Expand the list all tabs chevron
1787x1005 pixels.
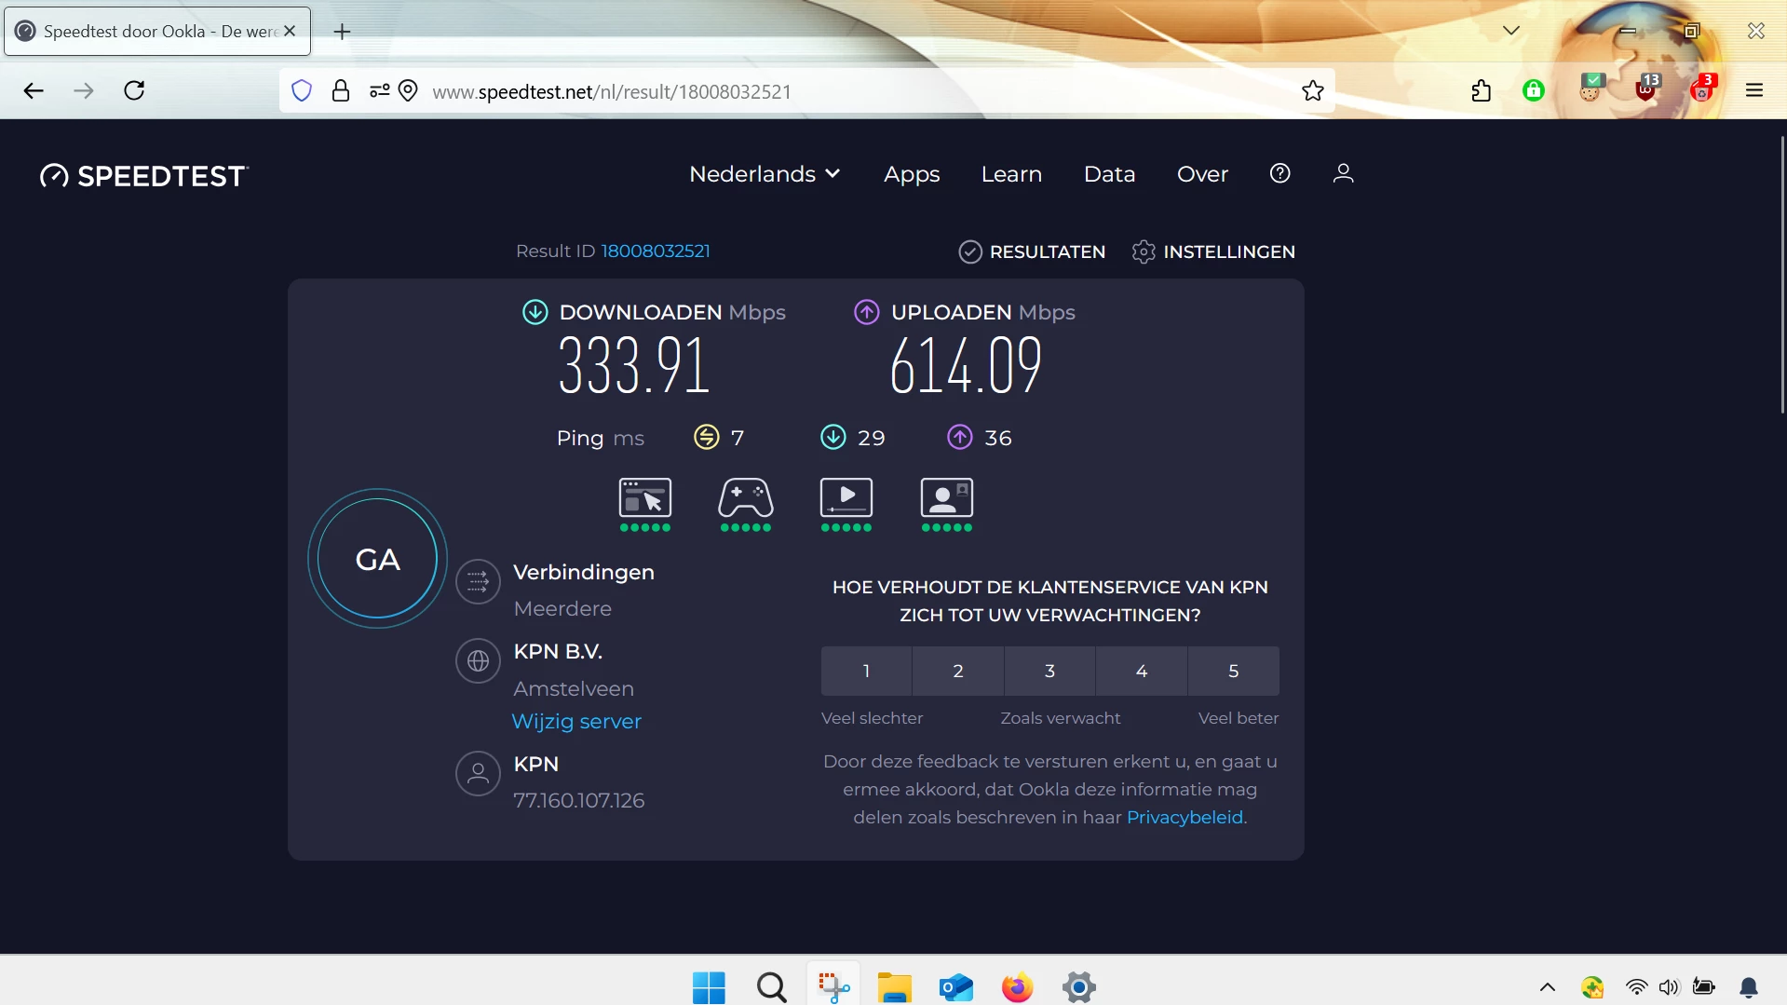1511,31
